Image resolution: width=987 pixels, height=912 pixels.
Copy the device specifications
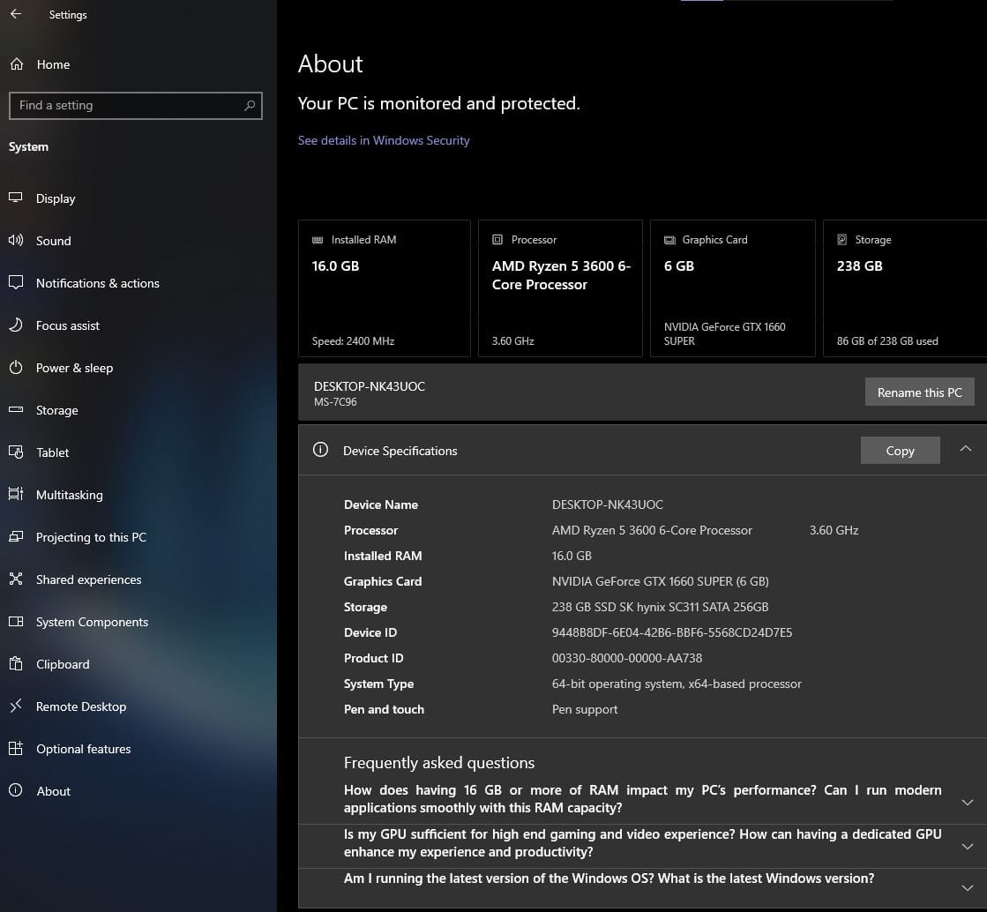(901, 451)
